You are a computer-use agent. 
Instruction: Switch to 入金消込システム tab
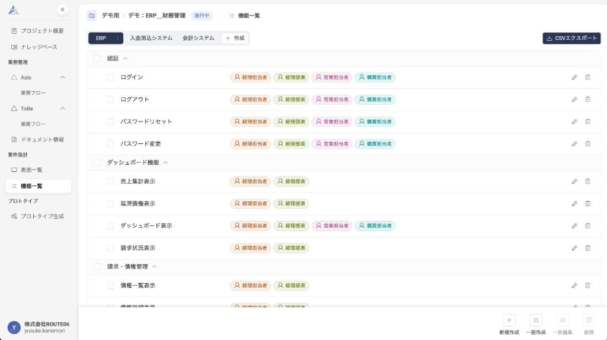pyautogui.click(x=151, y=39)
